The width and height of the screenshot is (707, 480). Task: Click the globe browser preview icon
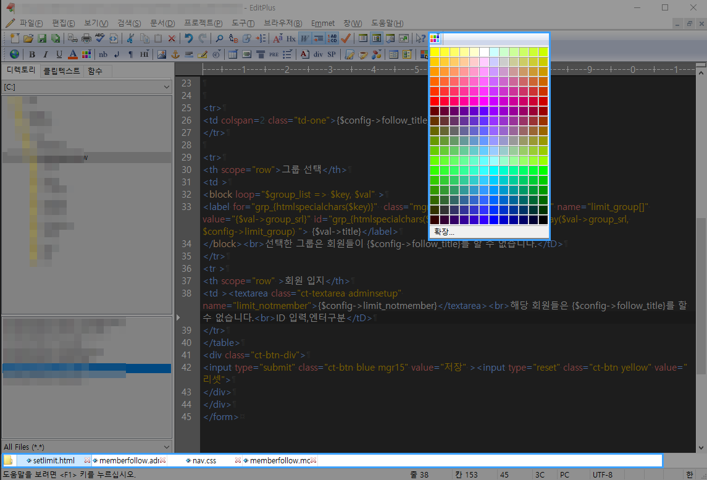coord(14,54)
